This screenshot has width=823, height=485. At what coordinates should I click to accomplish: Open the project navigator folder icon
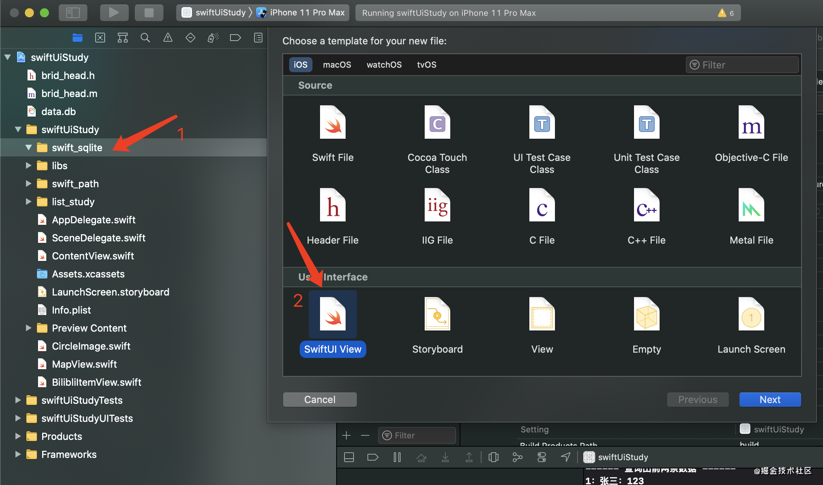(x=78, y=38)
